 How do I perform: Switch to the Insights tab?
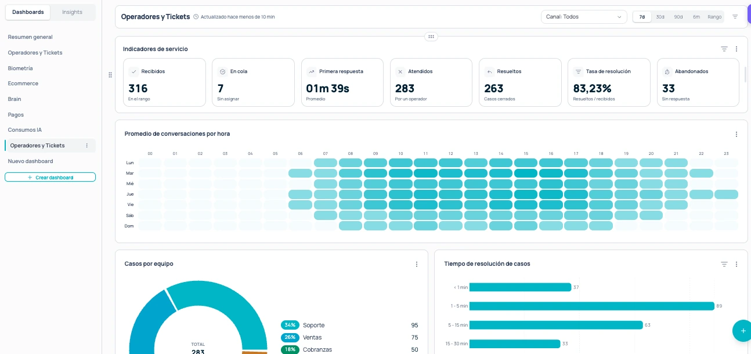tap(73, 12)
